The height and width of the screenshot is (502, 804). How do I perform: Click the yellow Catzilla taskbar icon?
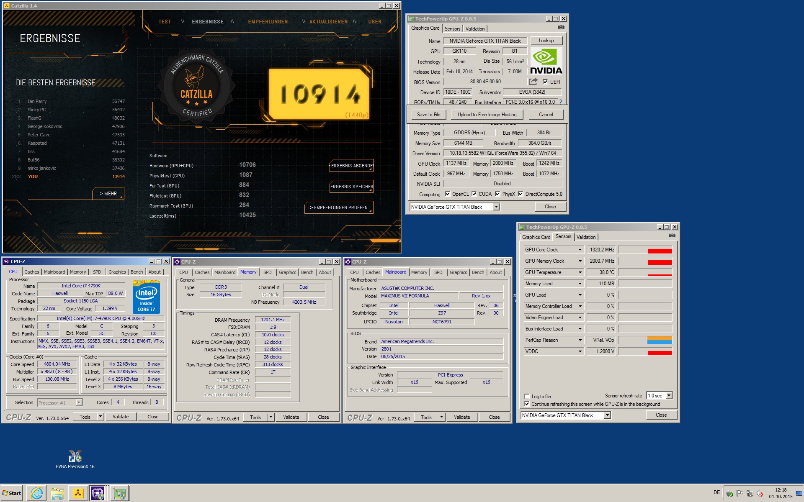pos(78,493)
